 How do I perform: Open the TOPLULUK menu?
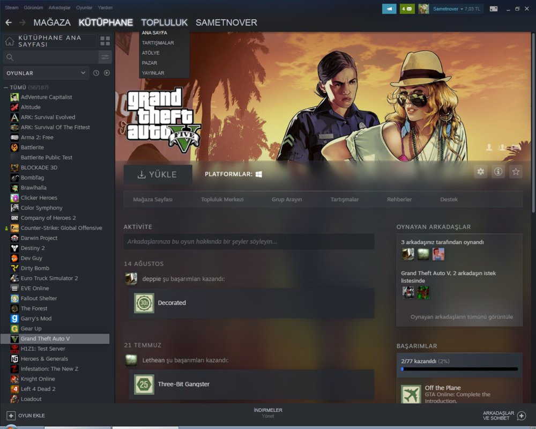tap(165, 23)
